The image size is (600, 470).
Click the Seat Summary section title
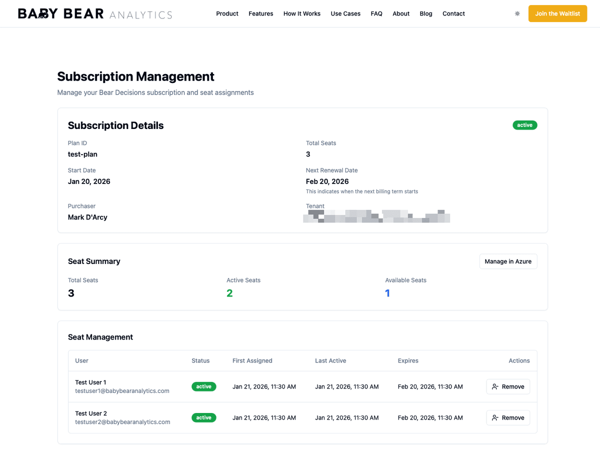(94, 261)
